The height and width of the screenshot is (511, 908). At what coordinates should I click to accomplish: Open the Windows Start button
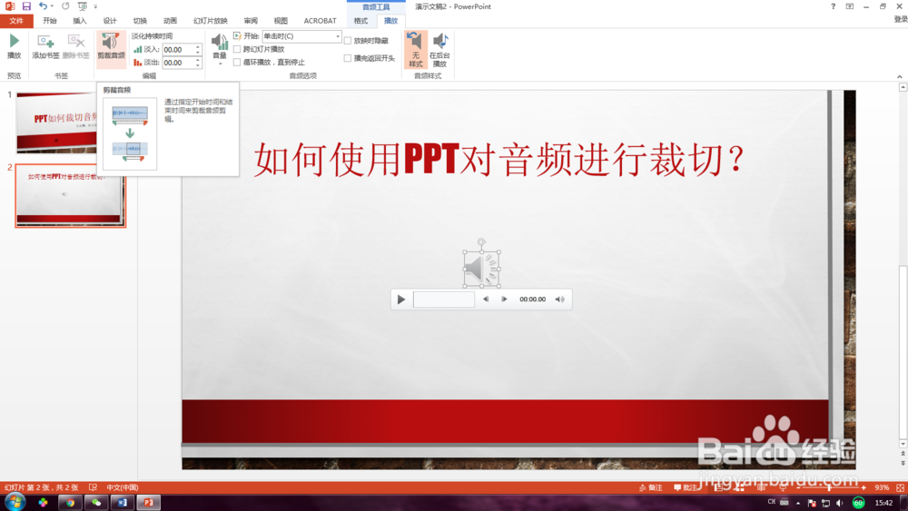point(15,502)
